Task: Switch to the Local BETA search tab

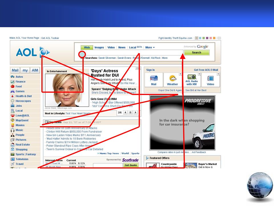Action: point(135,47)
